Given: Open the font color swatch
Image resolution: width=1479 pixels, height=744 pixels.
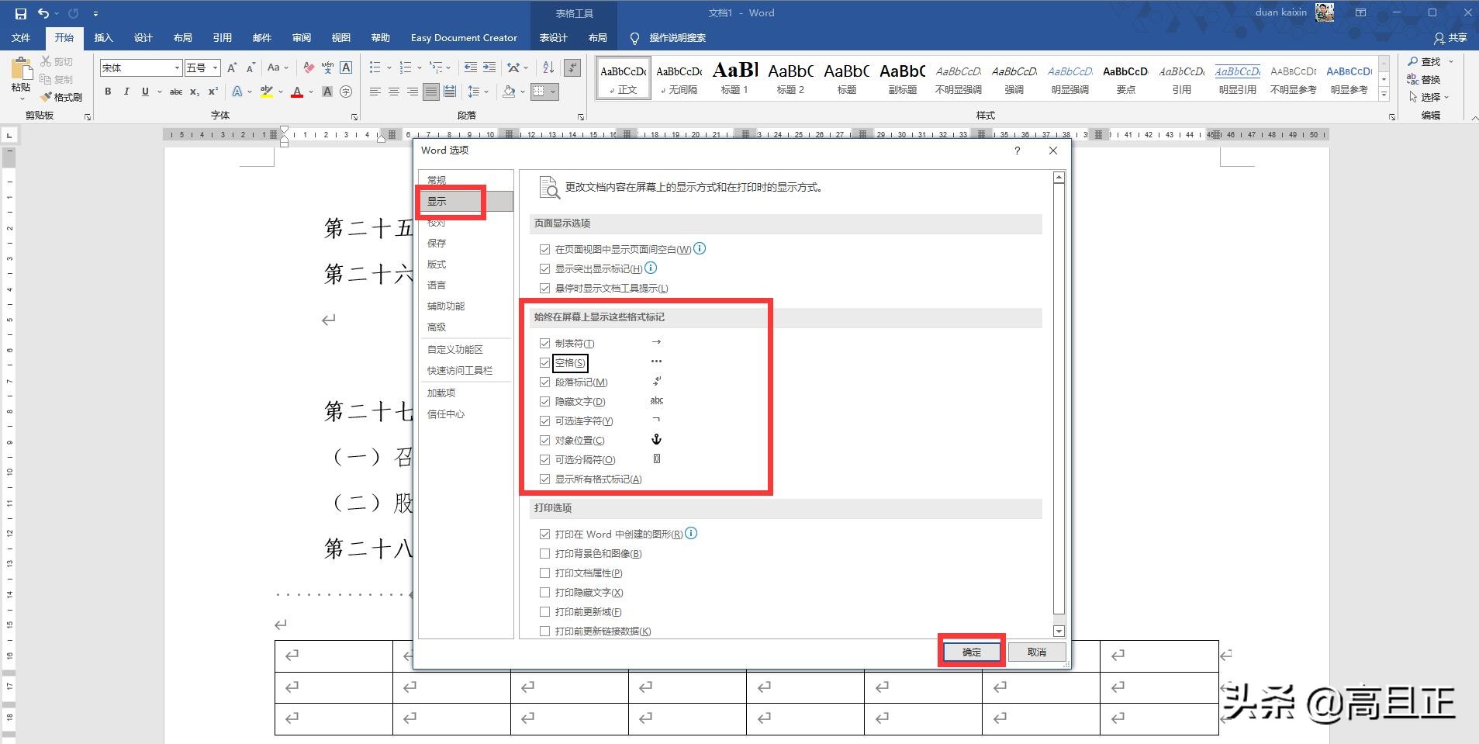Looking at the screenshot, I should point(296,92).
